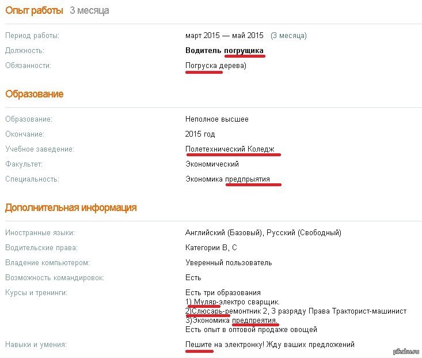Click the "Дополнительная информация" heading
The width and height of the screenshot is (422, 358).
point(71,208)
